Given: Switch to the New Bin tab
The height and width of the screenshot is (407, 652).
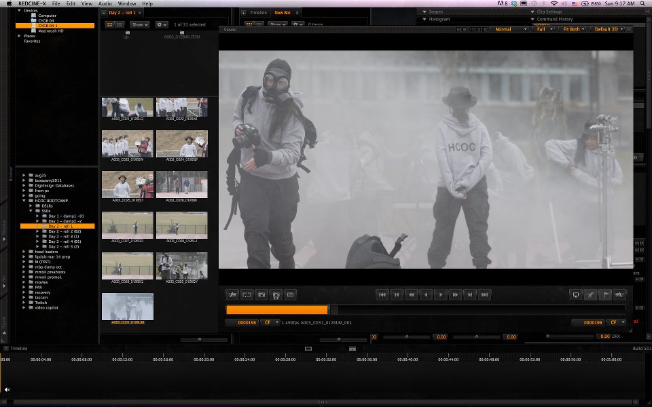Looking at the screenshot, I should click(283, 12).
